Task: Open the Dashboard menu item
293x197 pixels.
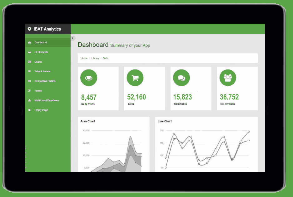Action: (48, 42)
